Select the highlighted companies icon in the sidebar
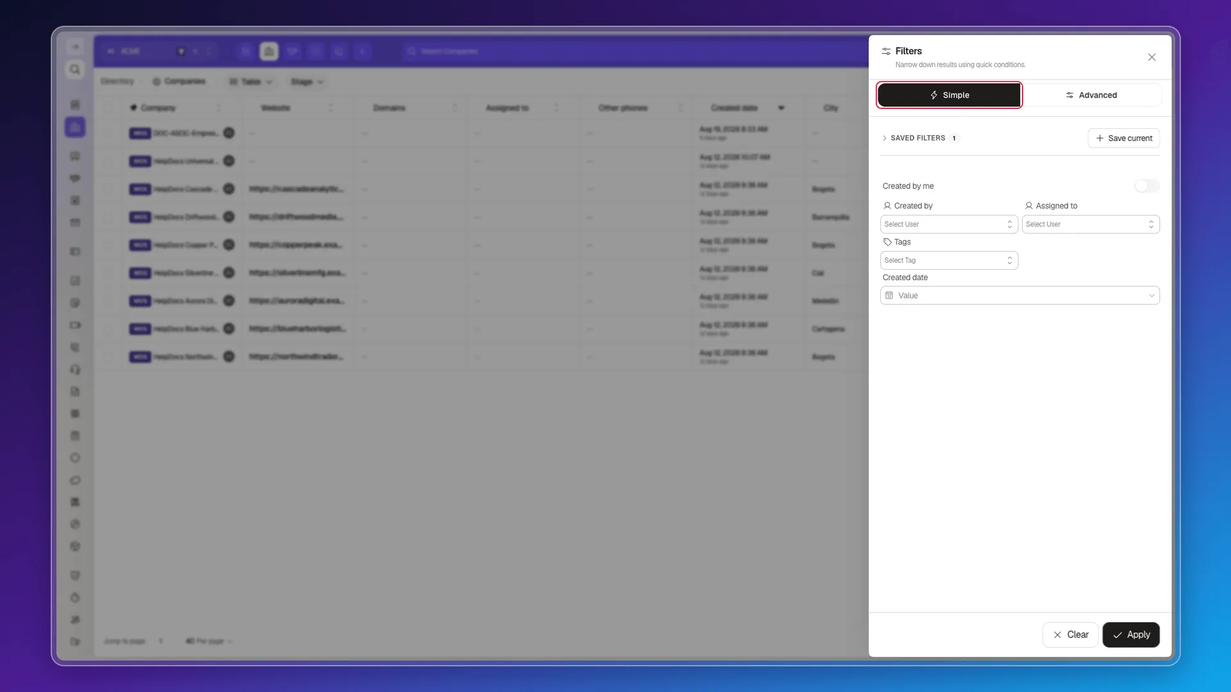The width and height of the screenshot is (1231, 692). 75,127
